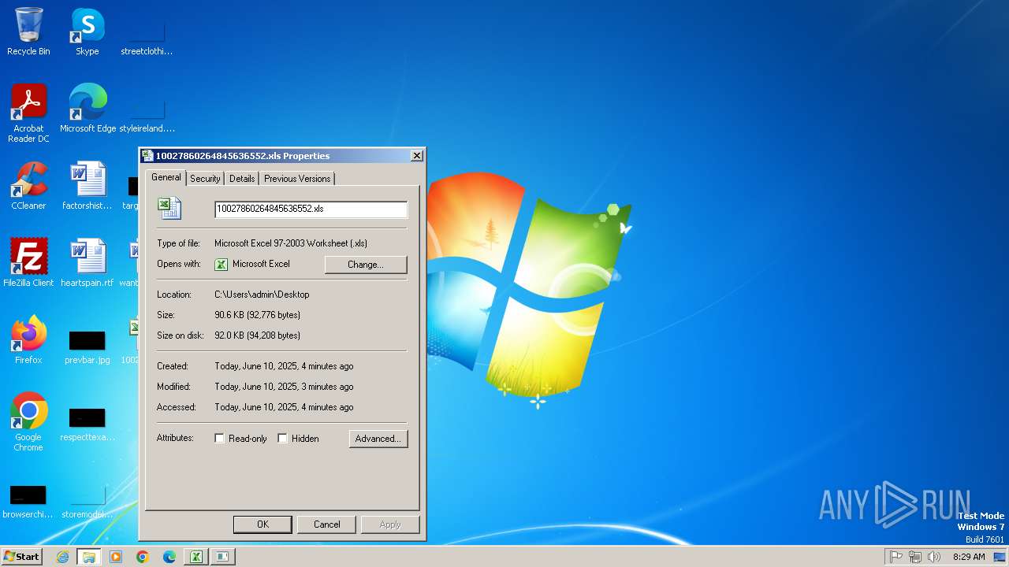1009x567 pixels.
Task: Switch to the Previous Versions tab
Action: coord(297,179)
